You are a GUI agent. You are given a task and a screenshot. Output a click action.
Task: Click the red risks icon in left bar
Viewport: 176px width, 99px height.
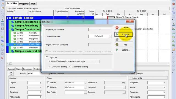2,58
